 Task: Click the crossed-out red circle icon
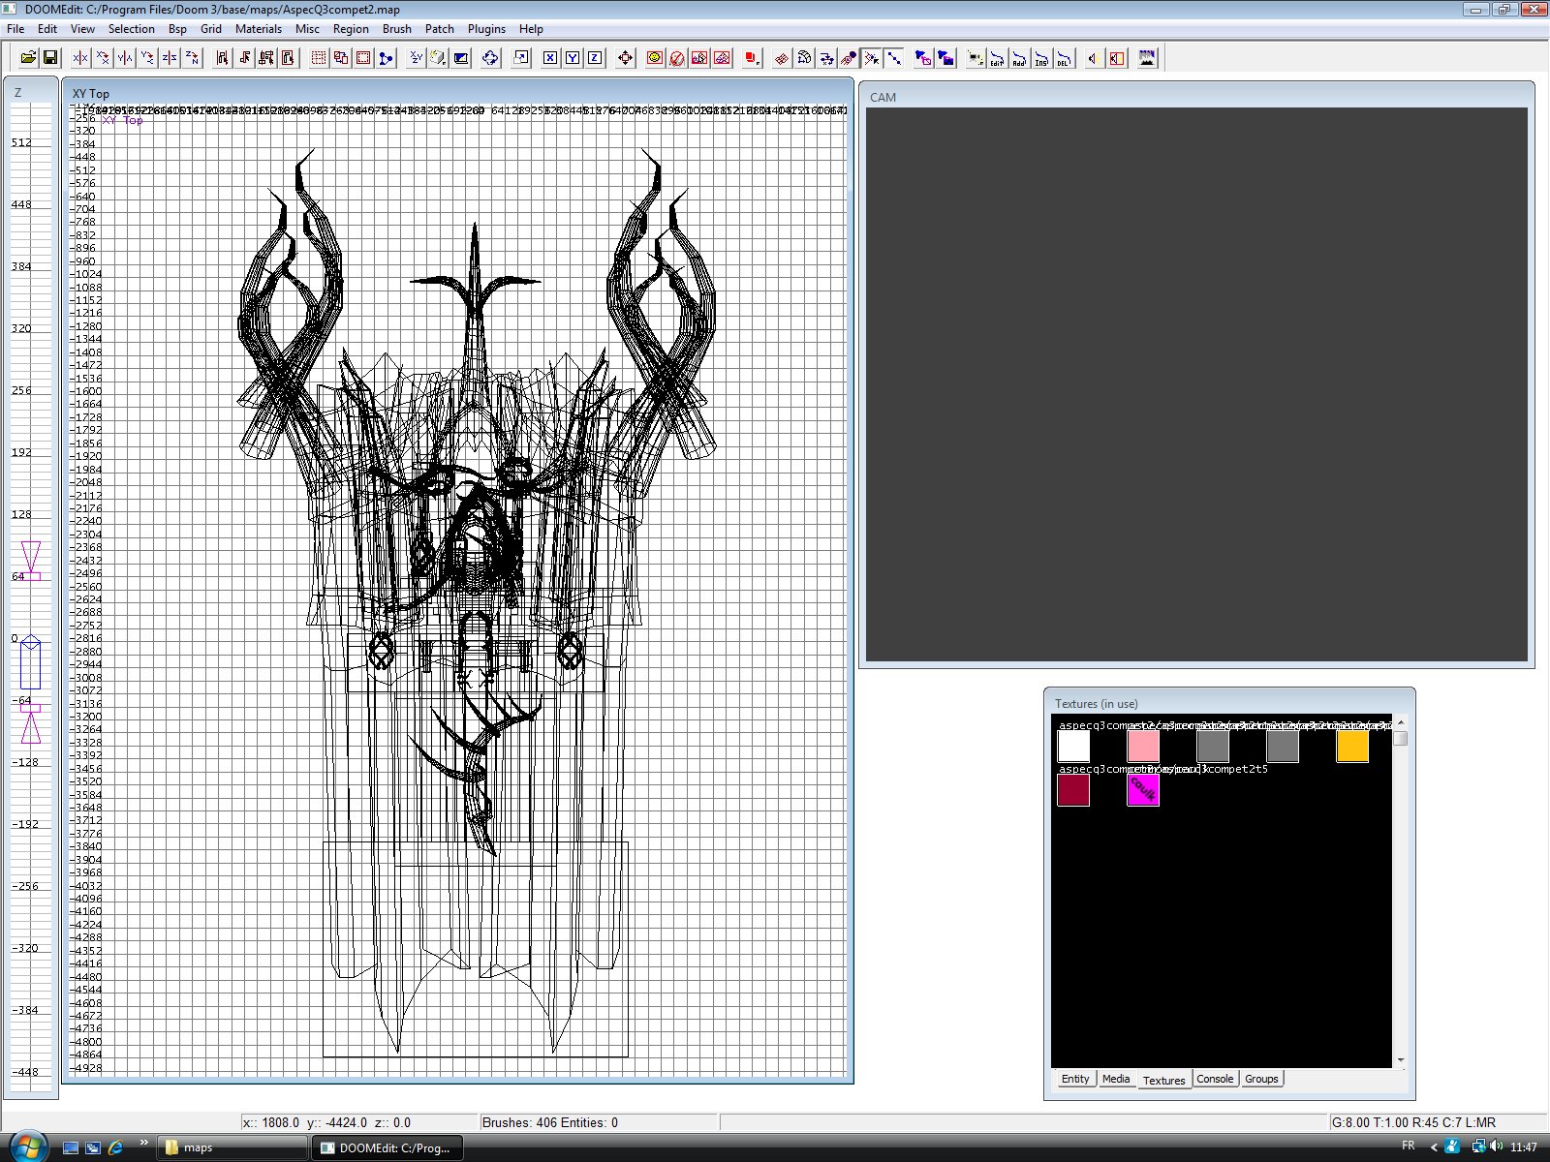(677, 58)
